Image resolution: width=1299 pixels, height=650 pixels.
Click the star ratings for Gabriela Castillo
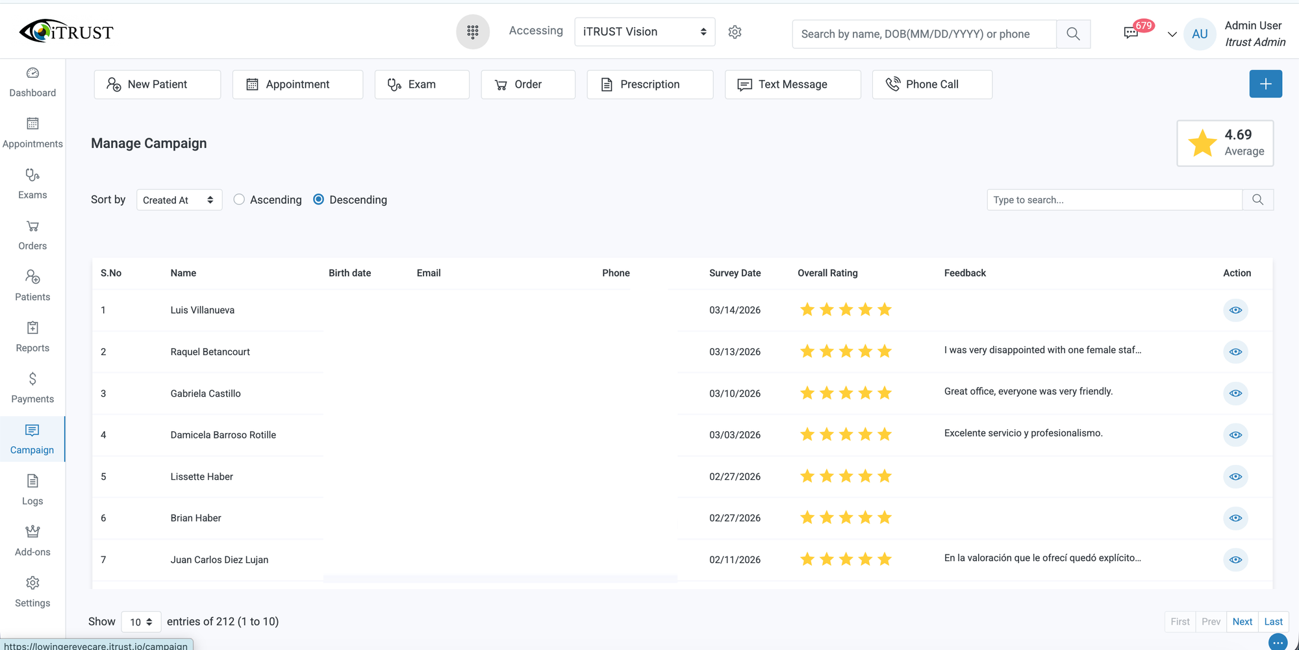pyautogui.click(x=845, y=394)
